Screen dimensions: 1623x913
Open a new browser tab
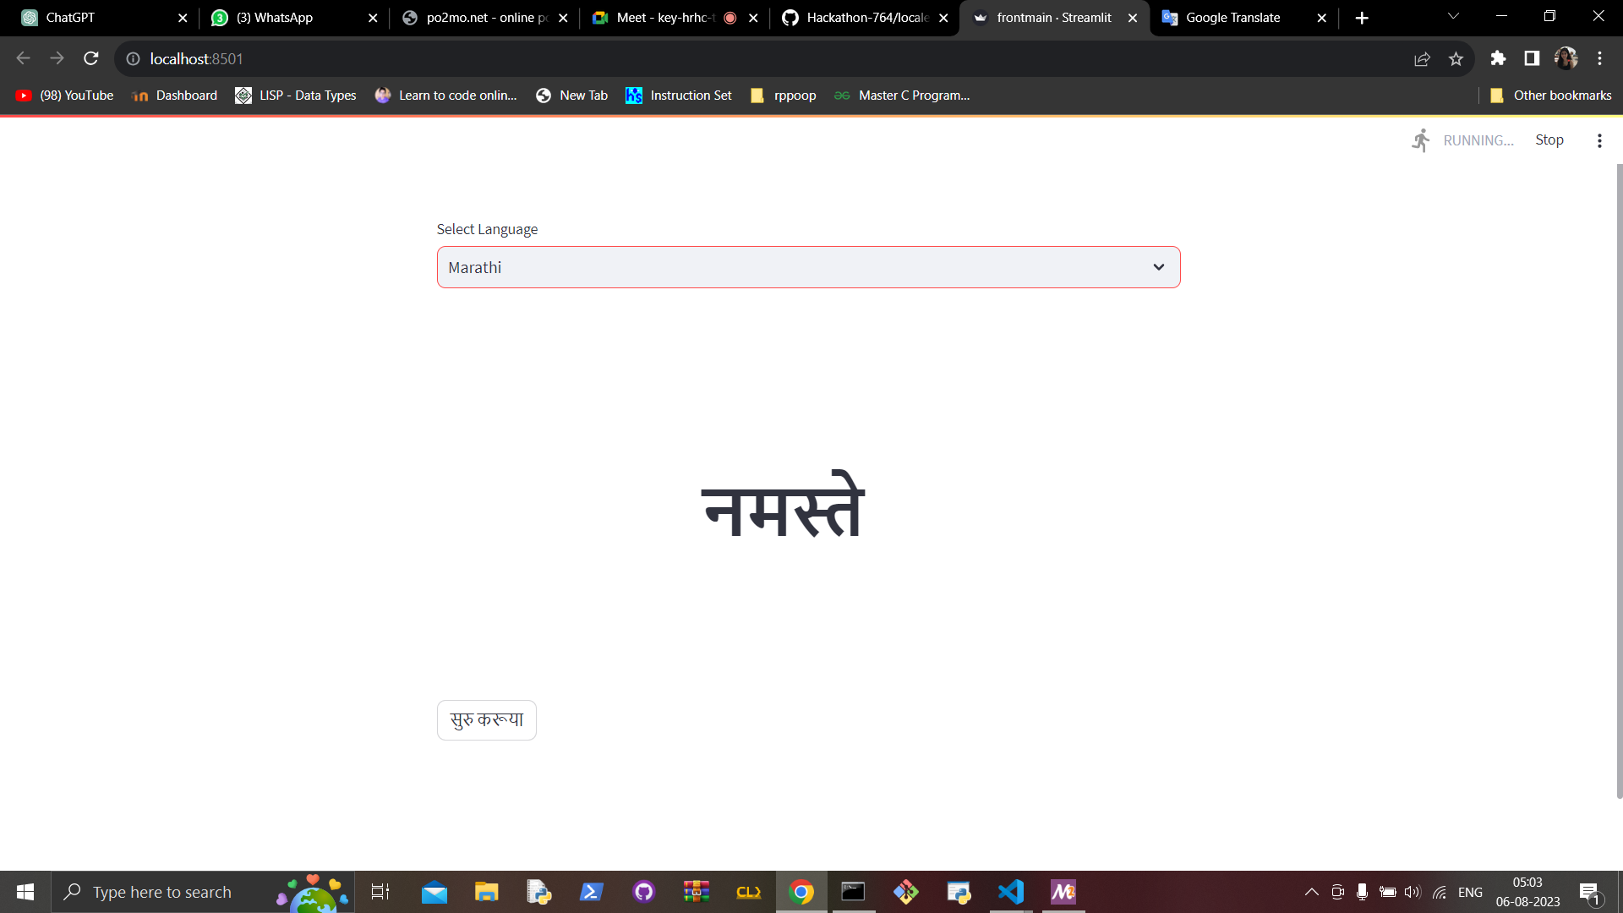(1362, 18)
